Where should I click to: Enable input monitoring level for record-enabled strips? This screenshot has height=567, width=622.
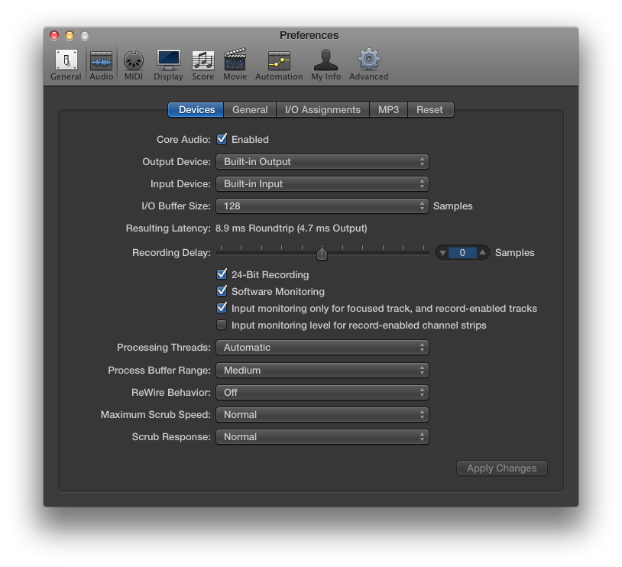tap(222, 325)
